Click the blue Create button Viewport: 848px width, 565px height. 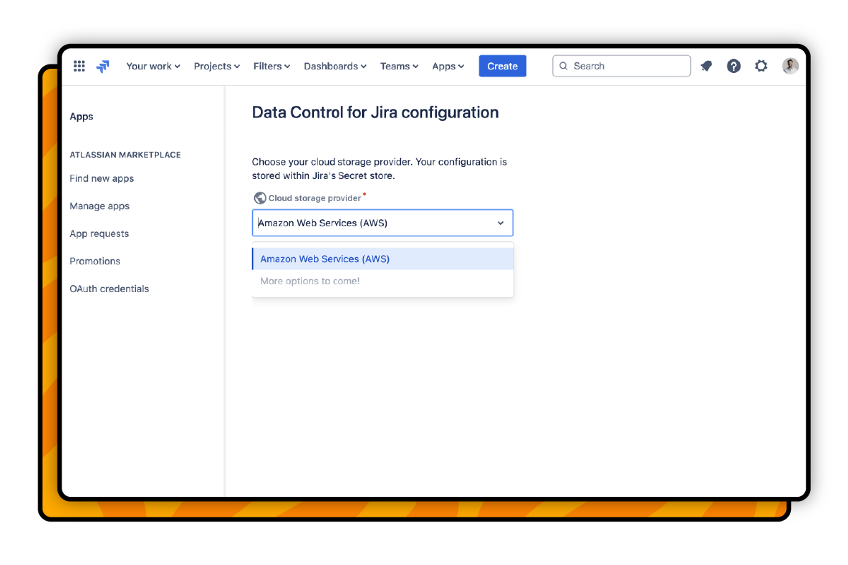click(x=502, y=65)
